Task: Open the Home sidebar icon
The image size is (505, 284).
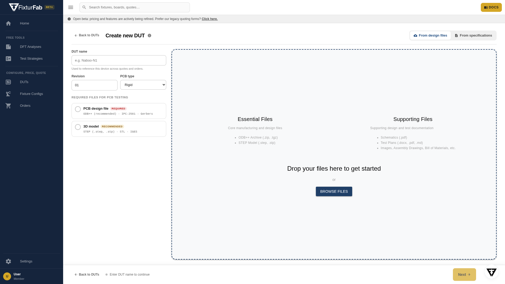Action: click(x=8, y=23)
